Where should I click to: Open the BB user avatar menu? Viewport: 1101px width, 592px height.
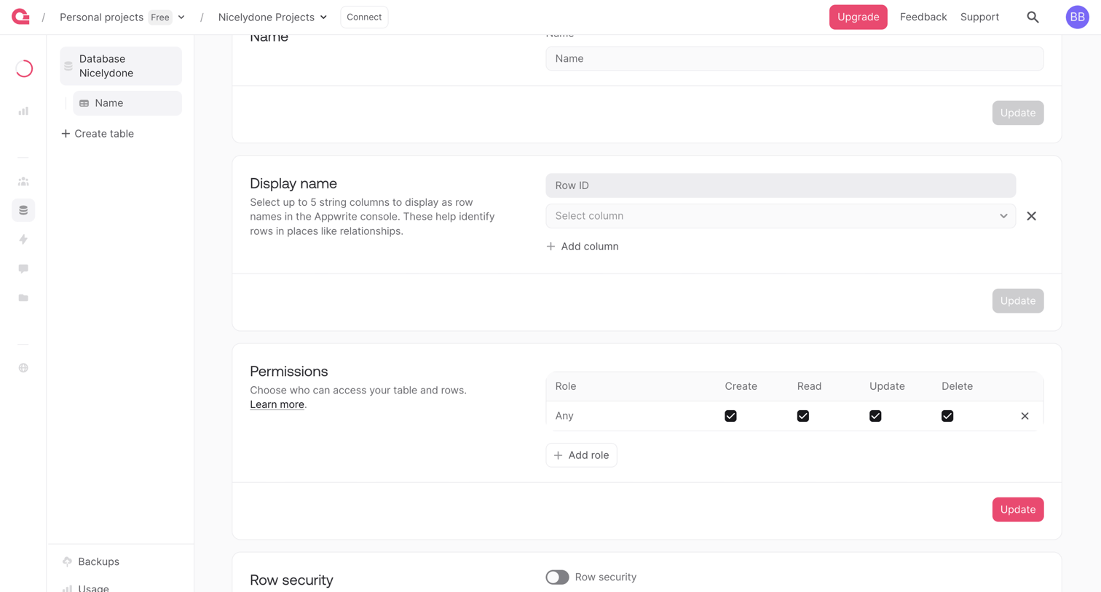click(1077, 17)
